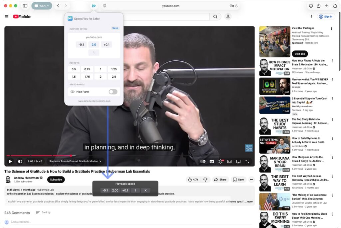Click the voice search microphone icon
This screenshot has width=341, height=228.
[228, 17]
